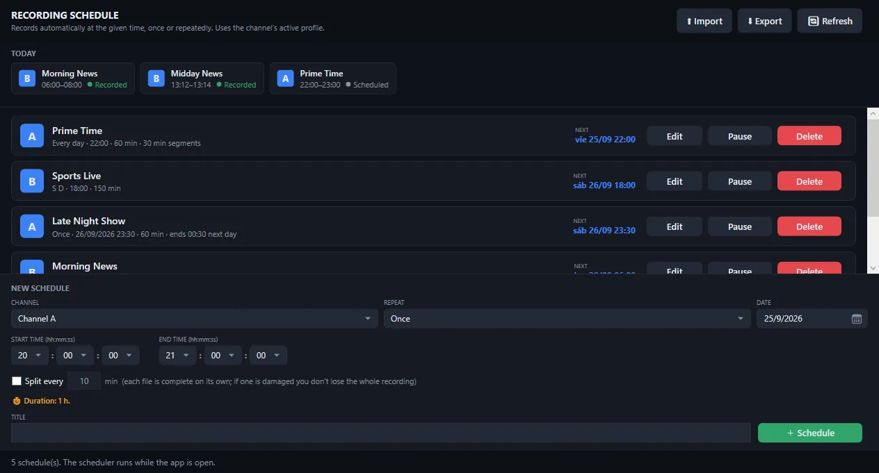Click the Title input field
The height and width of the screenshot is (473, 879).
pos(381,433)
